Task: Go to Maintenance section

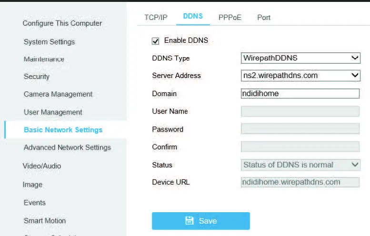Action: [44, 59]
